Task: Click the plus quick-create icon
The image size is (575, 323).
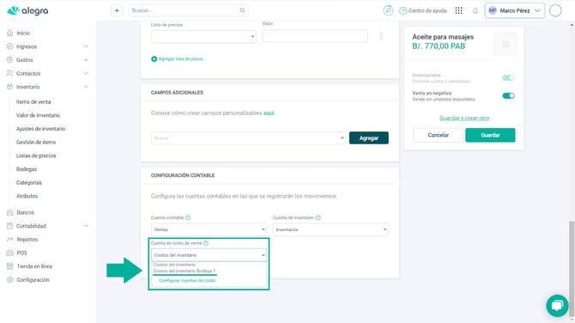Action: tap(117, 10)
